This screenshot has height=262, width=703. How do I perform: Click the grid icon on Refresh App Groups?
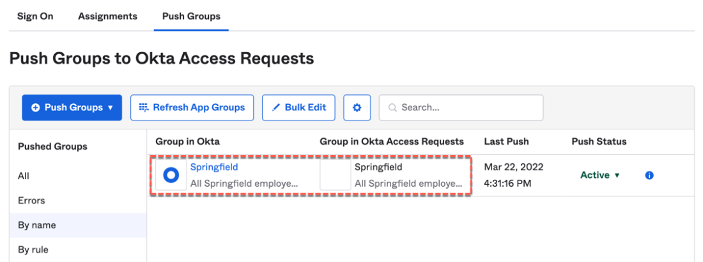pyautogui.click(x=144, y=108)
